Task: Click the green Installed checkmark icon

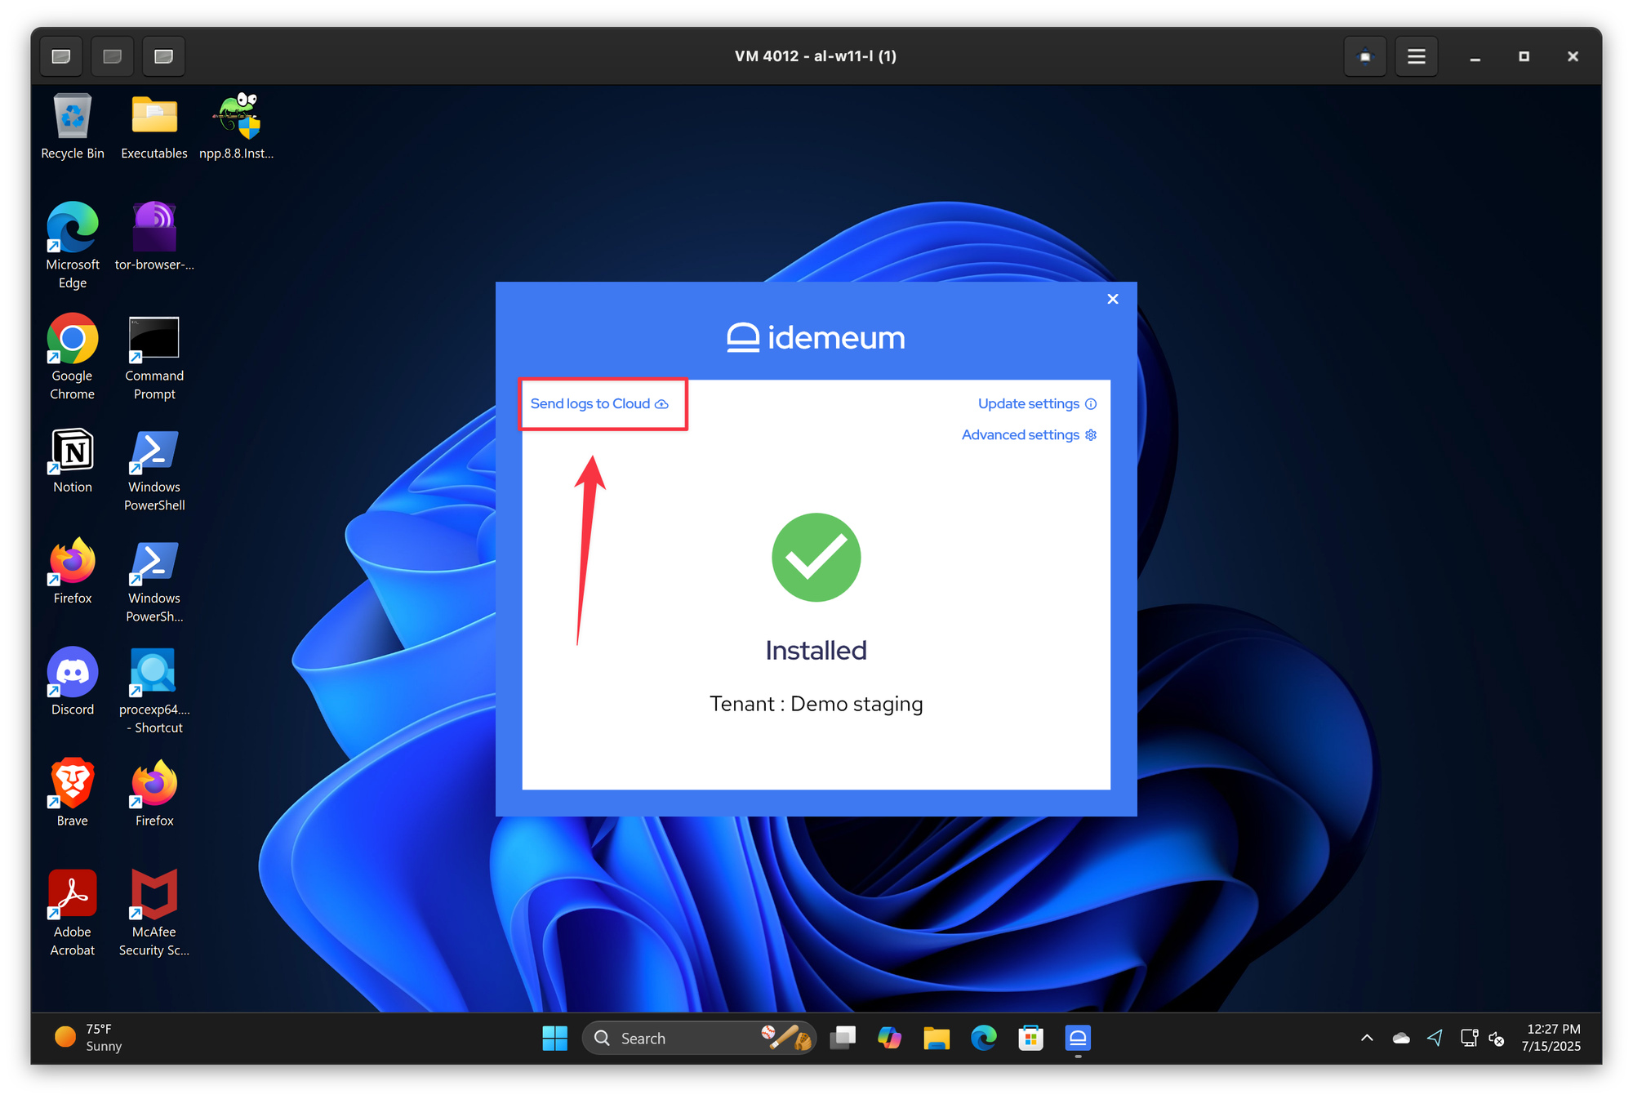Action: (x=816, y=557)
